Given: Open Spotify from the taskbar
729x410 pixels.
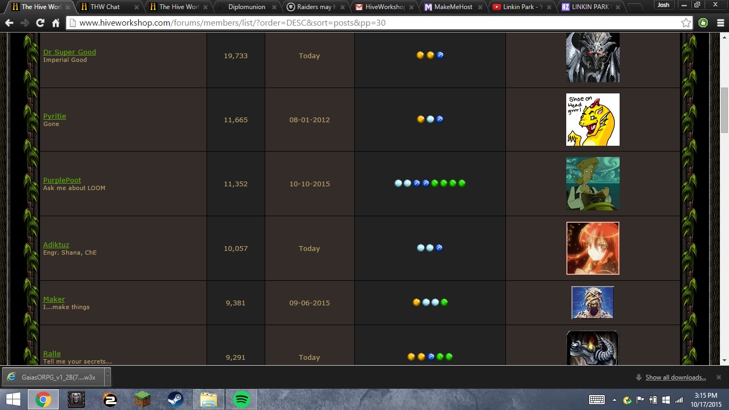Looking at the screenshot, I should (242, 399).
